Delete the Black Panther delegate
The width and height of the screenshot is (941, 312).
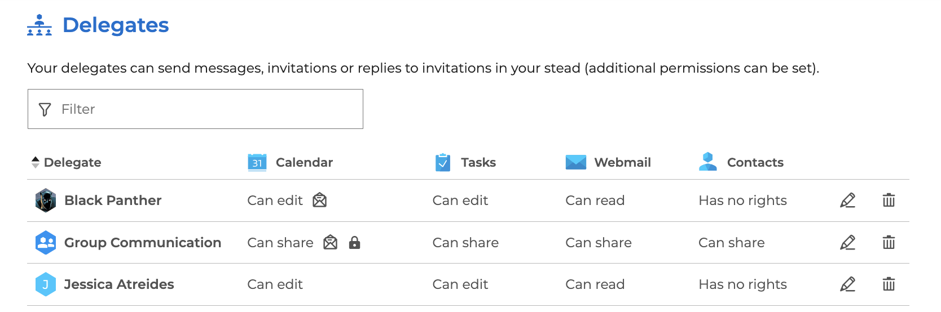click(889, 200)
